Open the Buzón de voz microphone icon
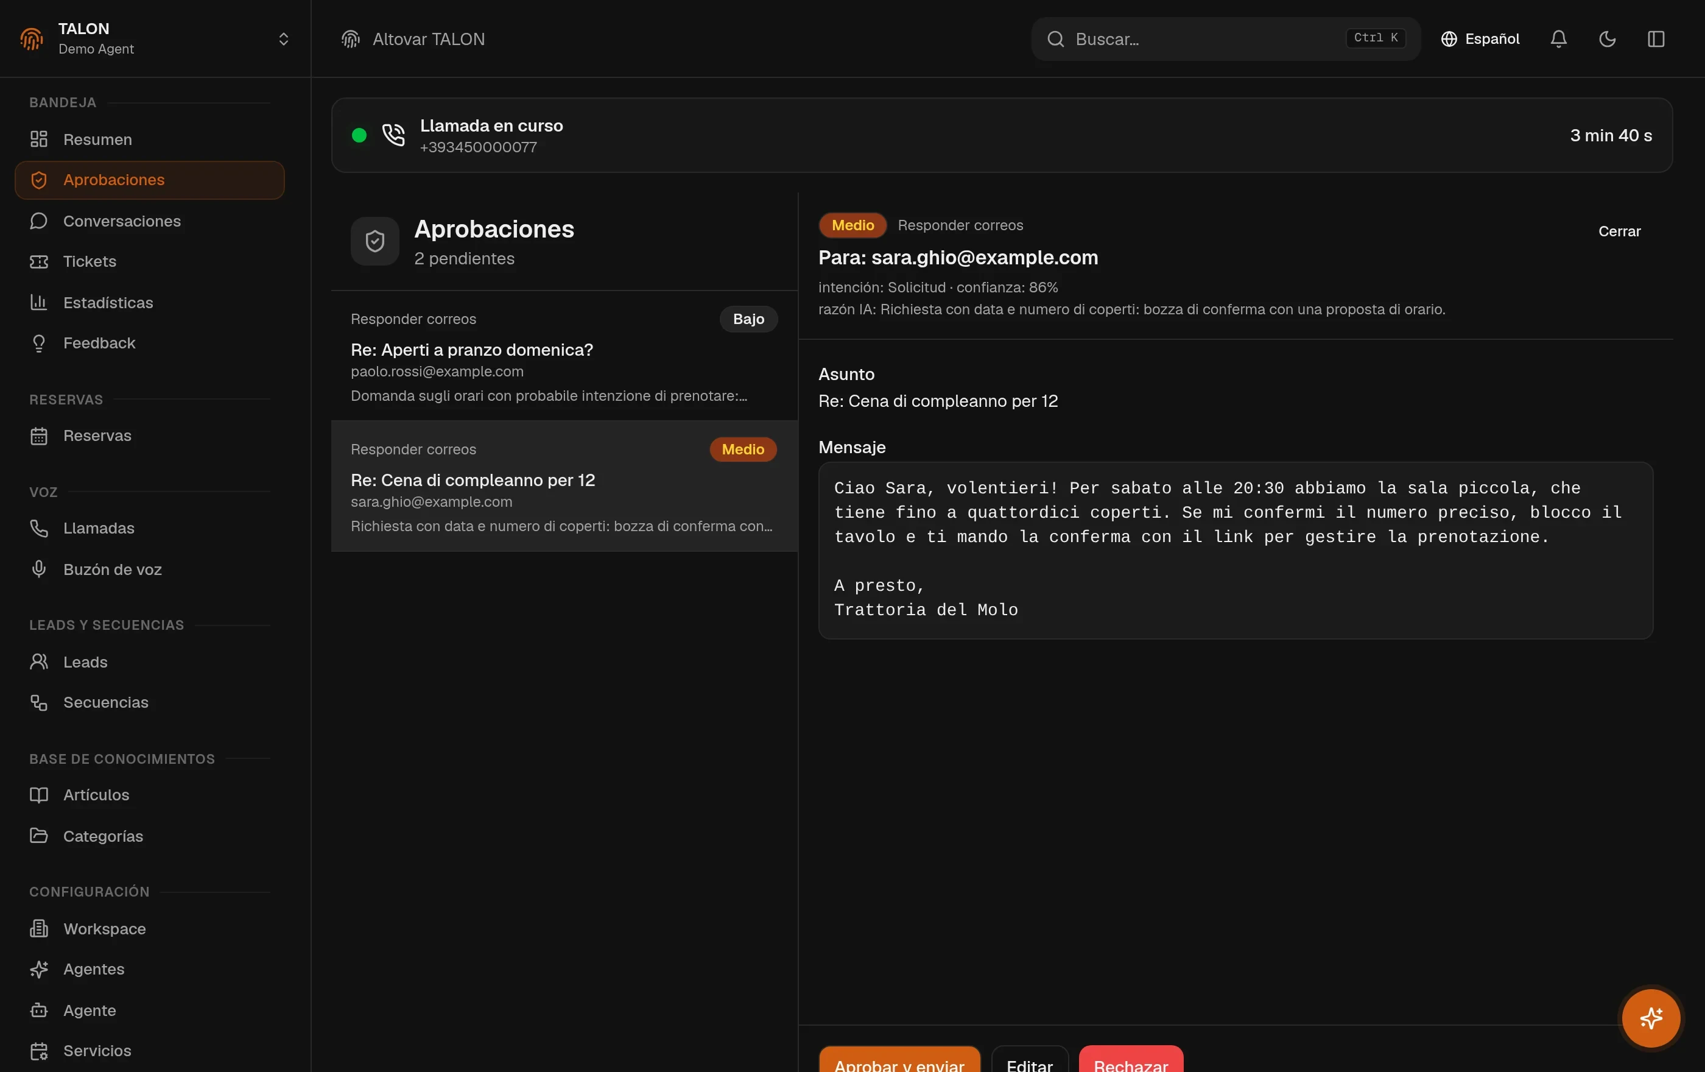This screenshot has width=1705, height=1072. coord(39,569)
